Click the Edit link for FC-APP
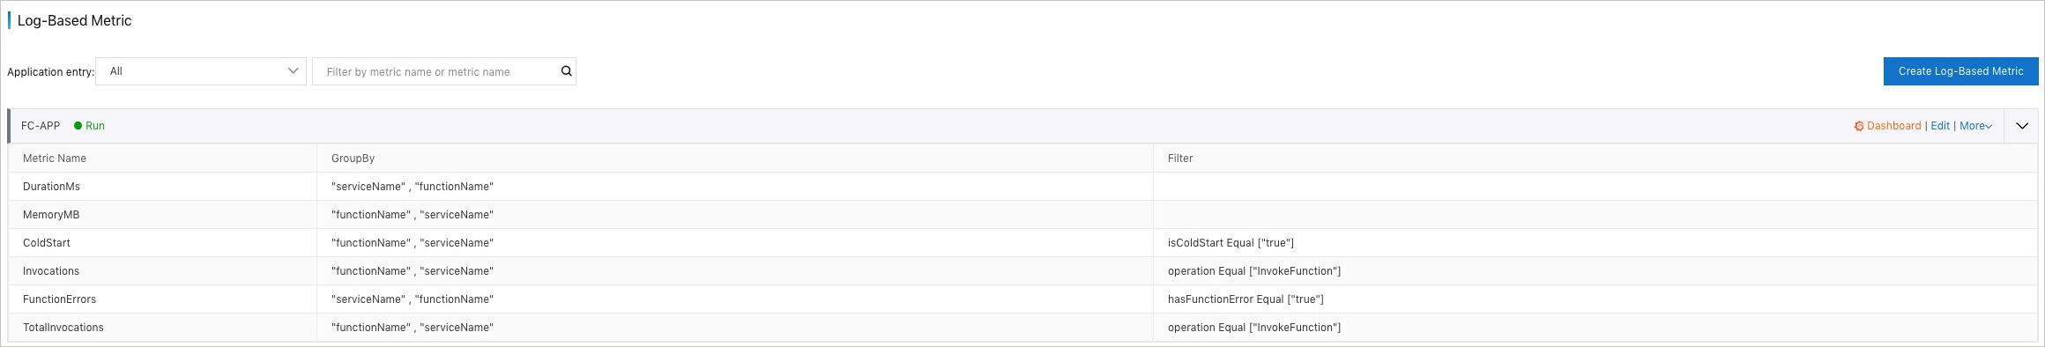This screenshot has width=2045, height=347. 1940,126
